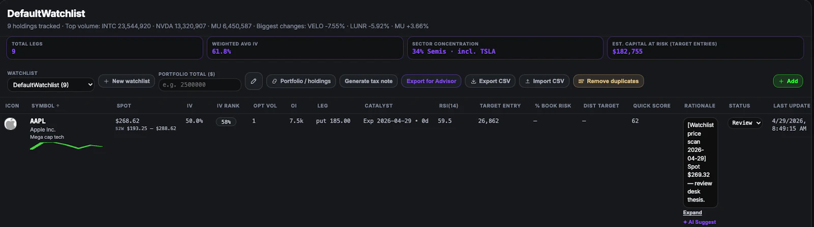
Task: Click Remove duplicates button
Action: [x=608, y=81]
